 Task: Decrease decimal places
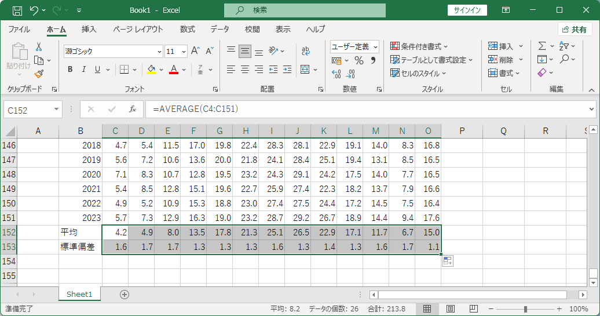click(x=350, y=74)
